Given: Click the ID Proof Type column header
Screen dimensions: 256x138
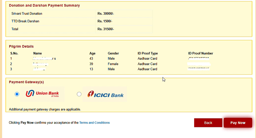Looking at the screenshot, I should point(148,53).
